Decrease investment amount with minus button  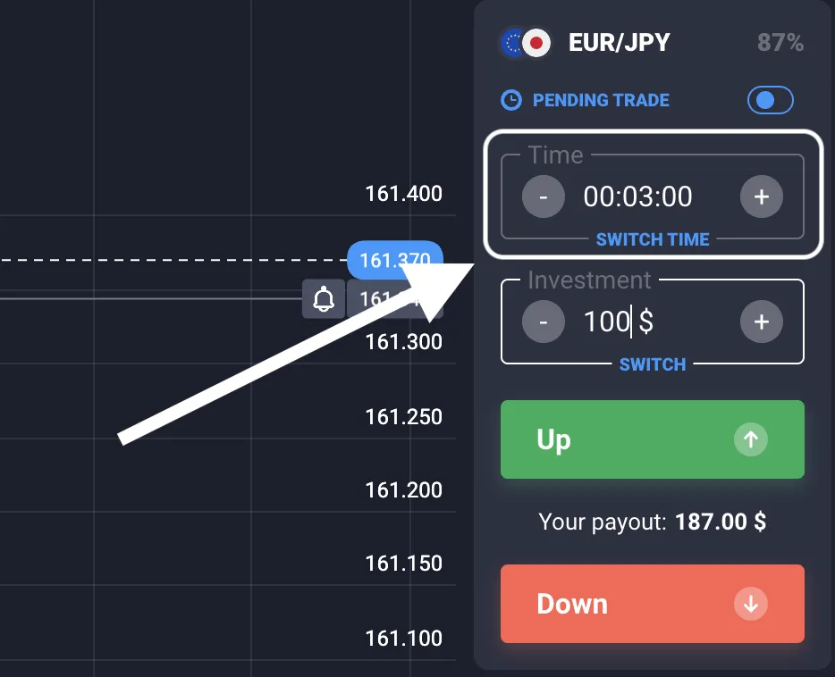544,322
